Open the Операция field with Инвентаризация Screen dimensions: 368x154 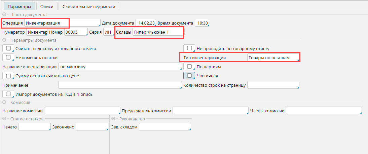pyautogui.click(x=62, y=23)
